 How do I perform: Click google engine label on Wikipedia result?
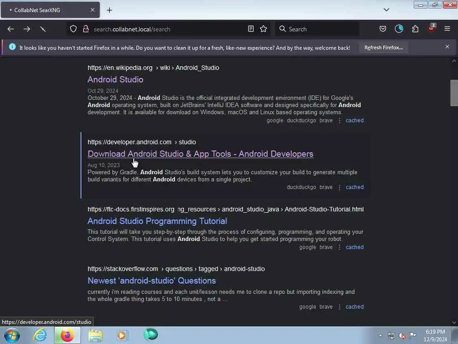(x=275, y=120)
